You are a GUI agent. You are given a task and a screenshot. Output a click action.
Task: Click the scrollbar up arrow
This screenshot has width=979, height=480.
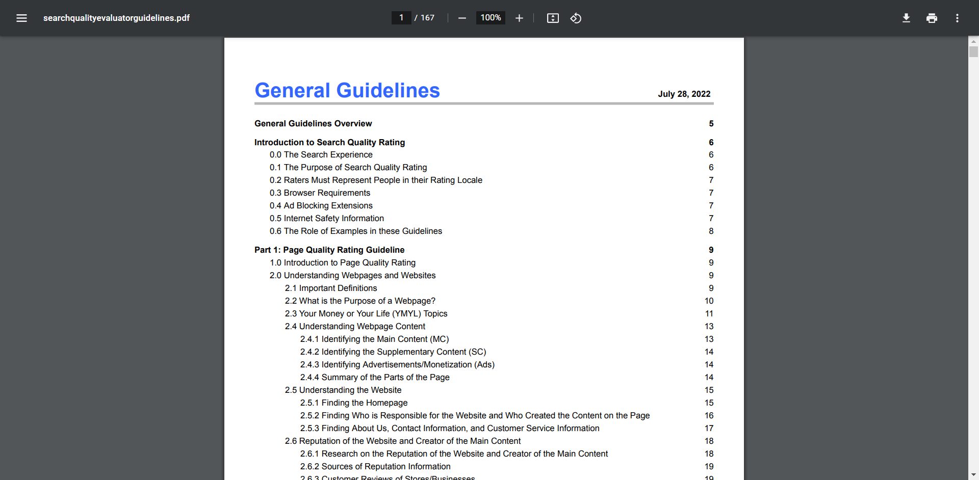[973, 41]
